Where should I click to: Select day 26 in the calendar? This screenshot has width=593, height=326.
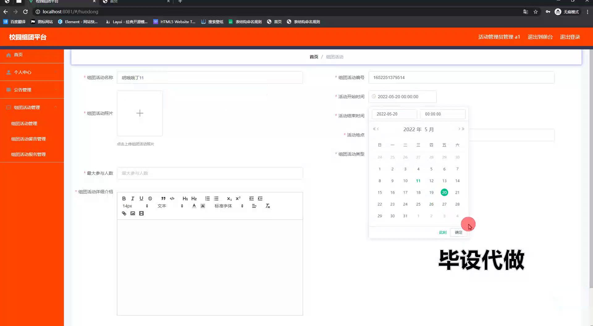coord(431,204)
